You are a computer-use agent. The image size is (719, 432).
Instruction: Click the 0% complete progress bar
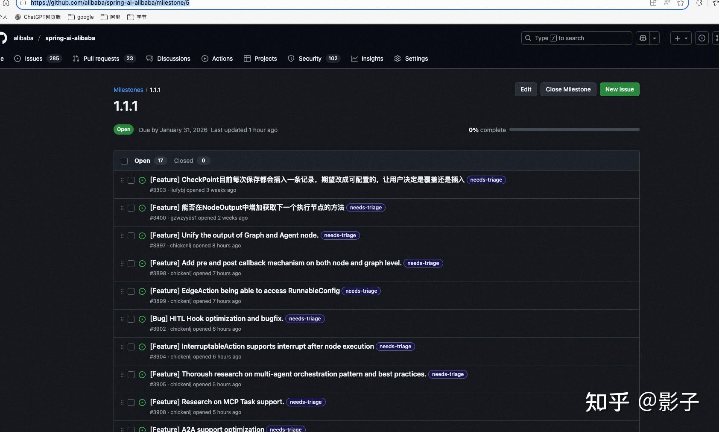click(574, 129)
